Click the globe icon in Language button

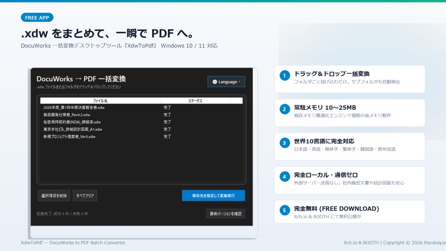[215, 81]
